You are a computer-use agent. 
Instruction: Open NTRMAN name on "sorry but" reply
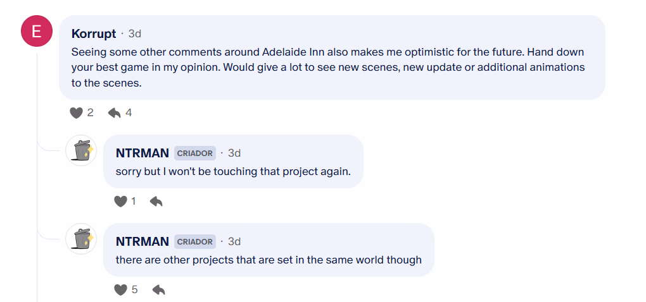142,154
